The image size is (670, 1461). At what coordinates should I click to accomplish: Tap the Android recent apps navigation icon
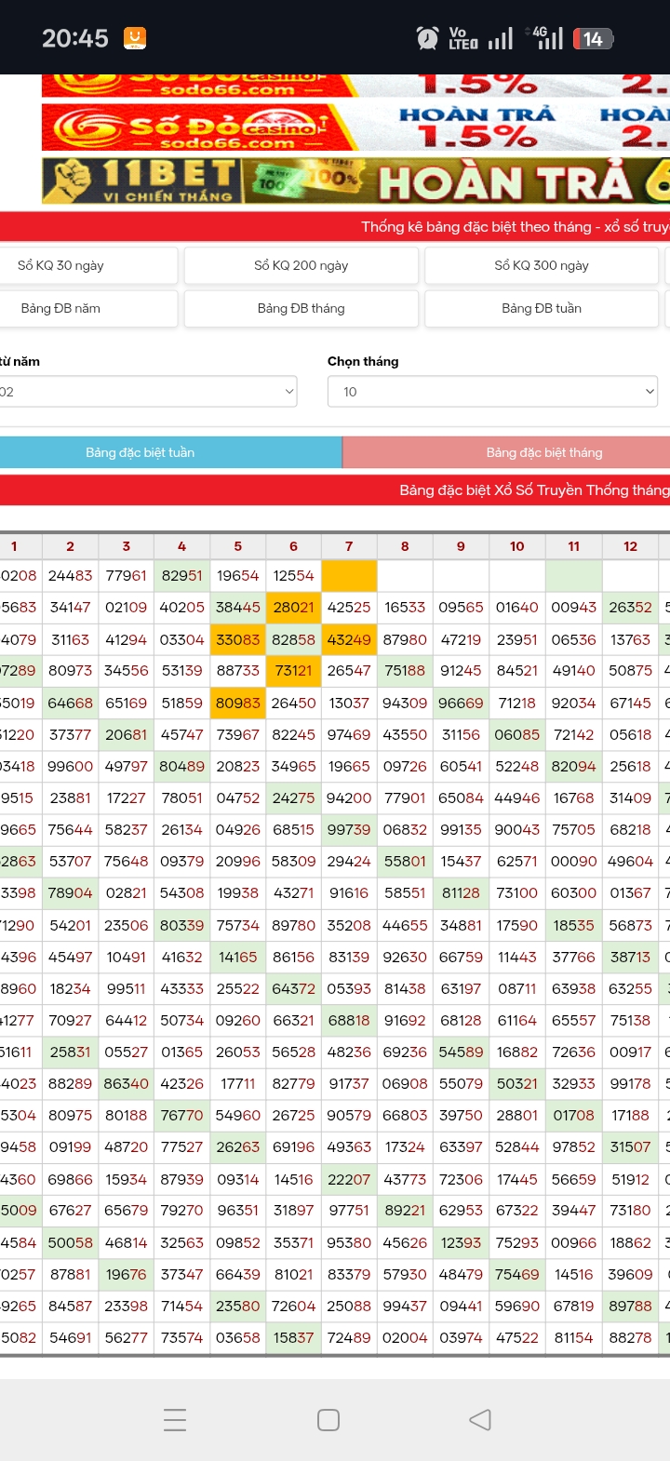175,1419
